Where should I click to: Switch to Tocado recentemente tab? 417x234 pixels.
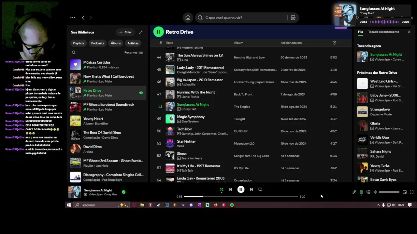[x=383, y=32]
